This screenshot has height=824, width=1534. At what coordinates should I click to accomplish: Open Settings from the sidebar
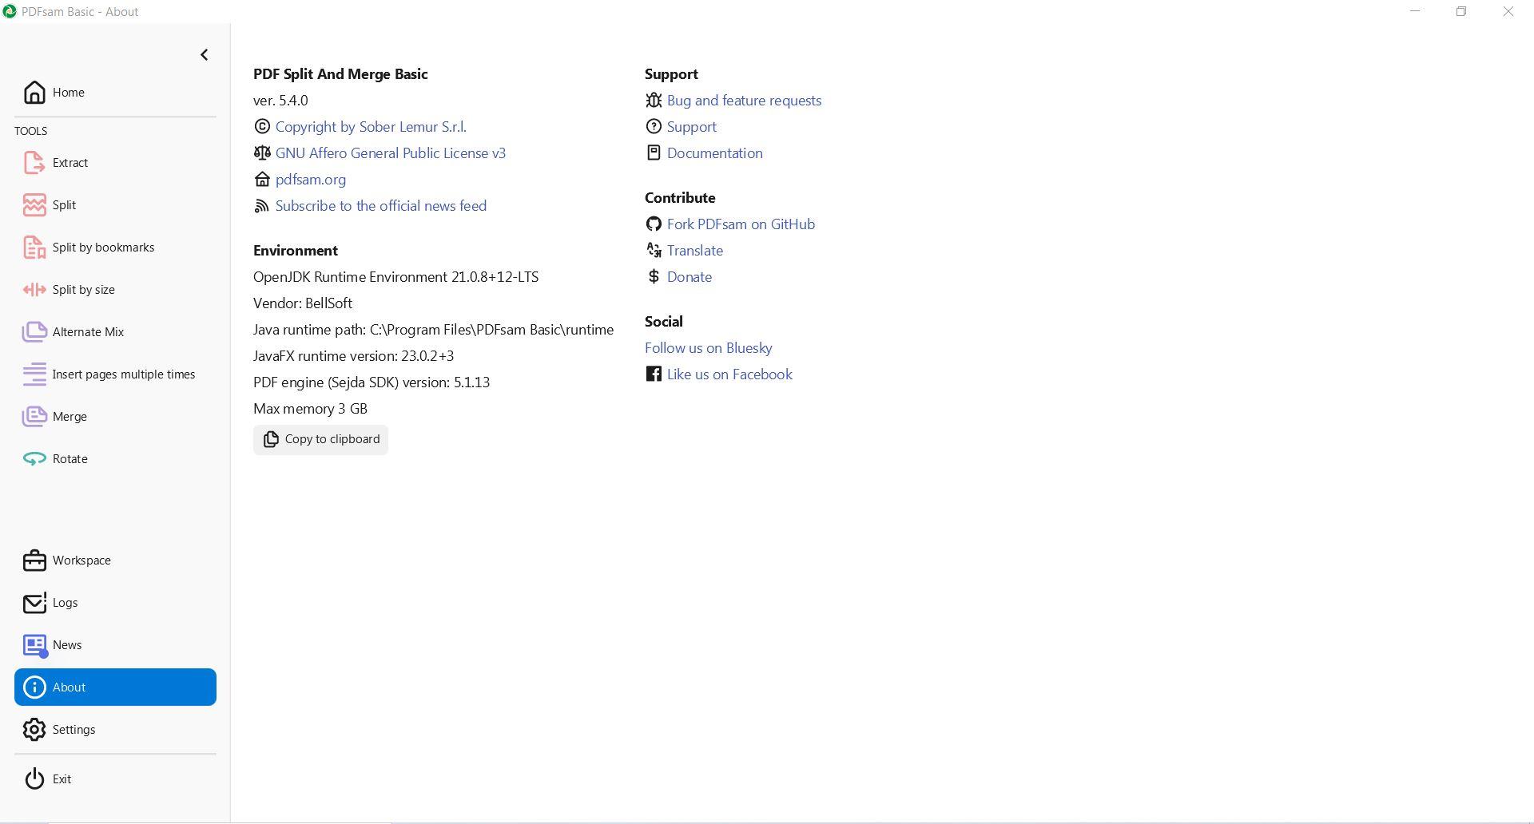tap(74, 730)
